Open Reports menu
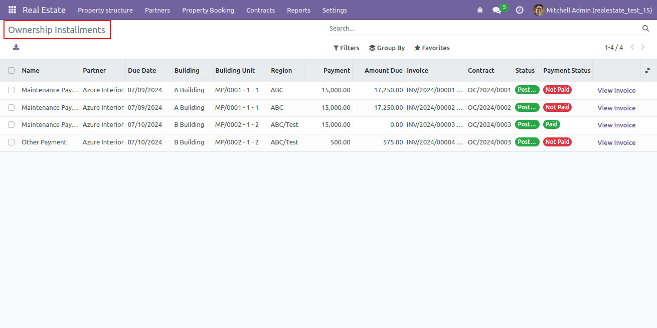657x328 pixels. (299, 10)
